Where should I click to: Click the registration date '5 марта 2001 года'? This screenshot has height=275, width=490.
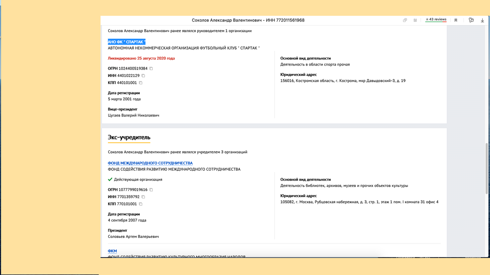point(124,99)
